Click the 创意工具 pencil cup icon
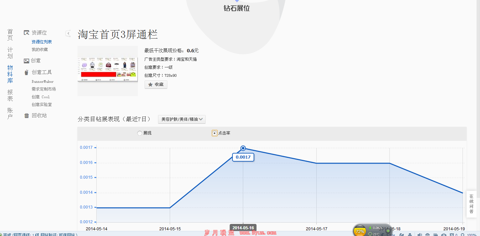Screen dimensions: 480x236 pyautogui.click(x=26, y=72)
